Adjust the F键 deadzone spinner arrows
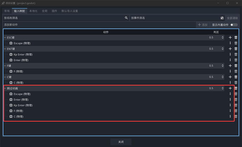This screenshot has width=242, height=147. (223, 66)
